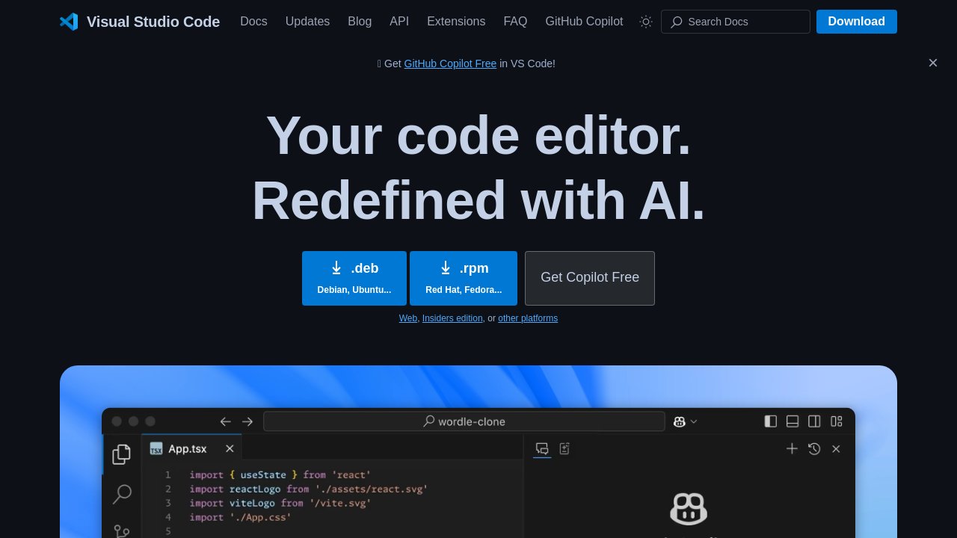Image resolution: width=957 pixels, height=538 pixels.
Task: Click the editor forward arrow
Action: (x=247, y=421)
